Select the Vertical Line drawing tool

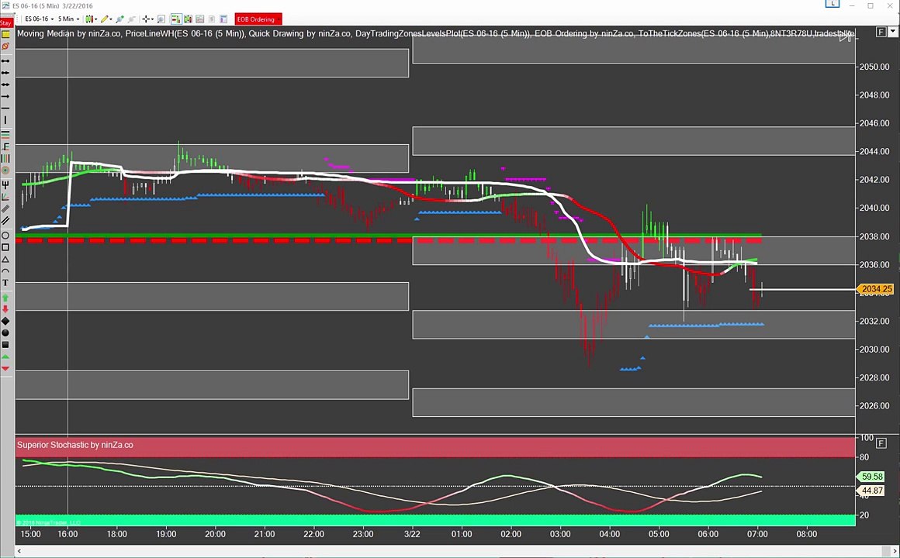5,120
